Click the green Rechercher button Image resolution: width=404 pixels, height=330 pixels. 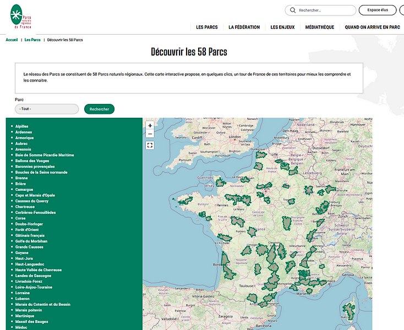point(99,109)
